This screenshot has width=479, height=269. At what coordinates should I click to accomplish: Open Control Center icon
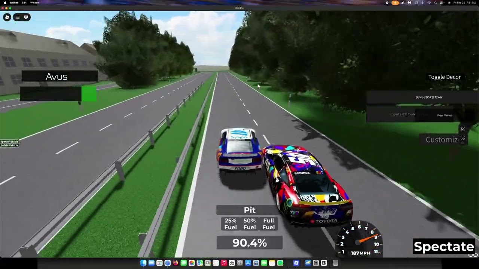(442, 3)
